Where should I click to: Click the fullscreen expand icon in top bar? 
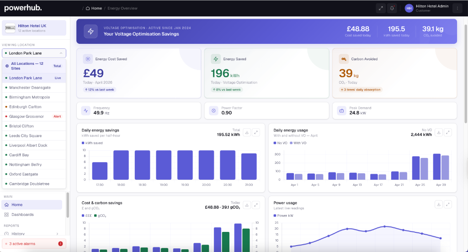point(381,8)
